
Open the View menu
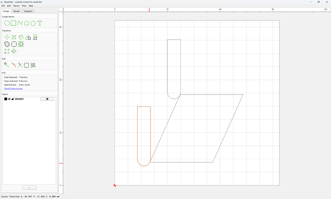[24, 6]
